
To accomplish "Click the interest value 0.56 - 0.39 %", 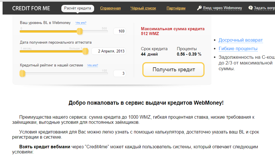I will [x=189, y=54].
